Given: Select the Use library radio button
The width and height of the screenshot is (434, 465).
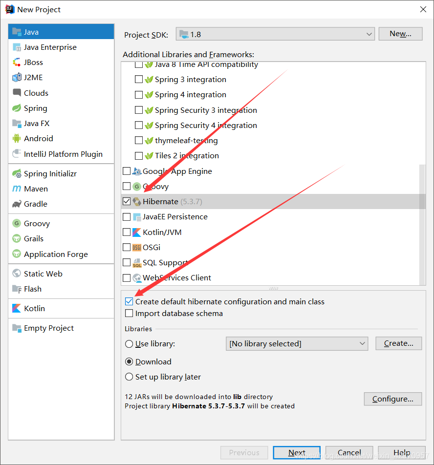Looking at the screenshot, I should 129,344.
